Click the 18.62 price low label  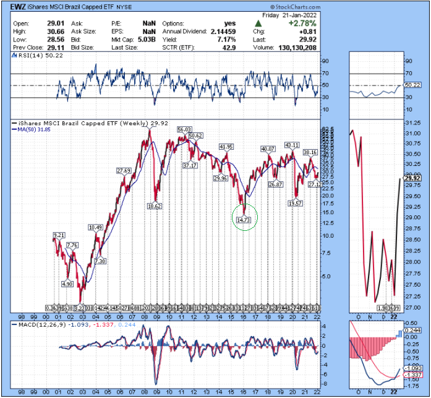[x=155, y=205]
